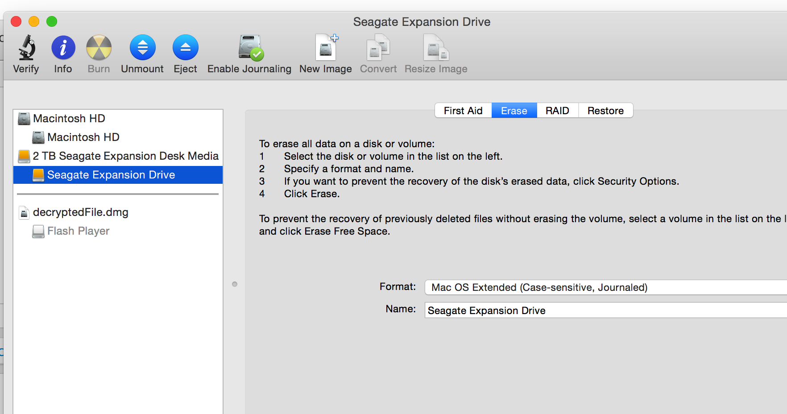Image resolution: width=787 pixels, height=414 pixels.
Task: Click the 'and click Erase Free Space.' line
Action: pyautogui.click(x=324, y=231)
